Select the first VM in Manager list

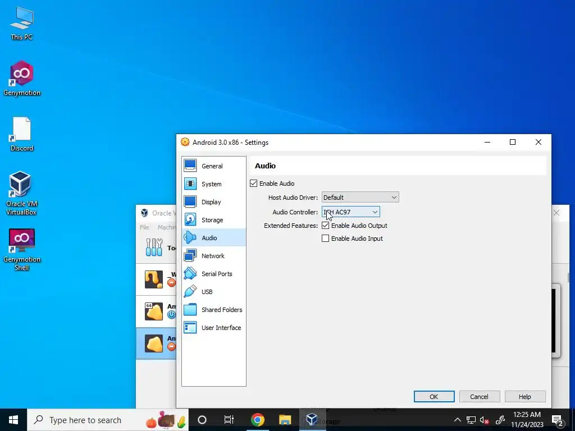156,279
